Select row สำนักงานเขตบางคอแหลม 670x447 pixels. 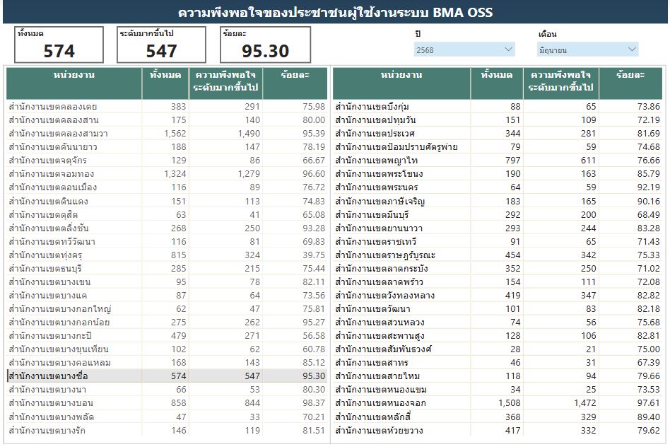167,363
